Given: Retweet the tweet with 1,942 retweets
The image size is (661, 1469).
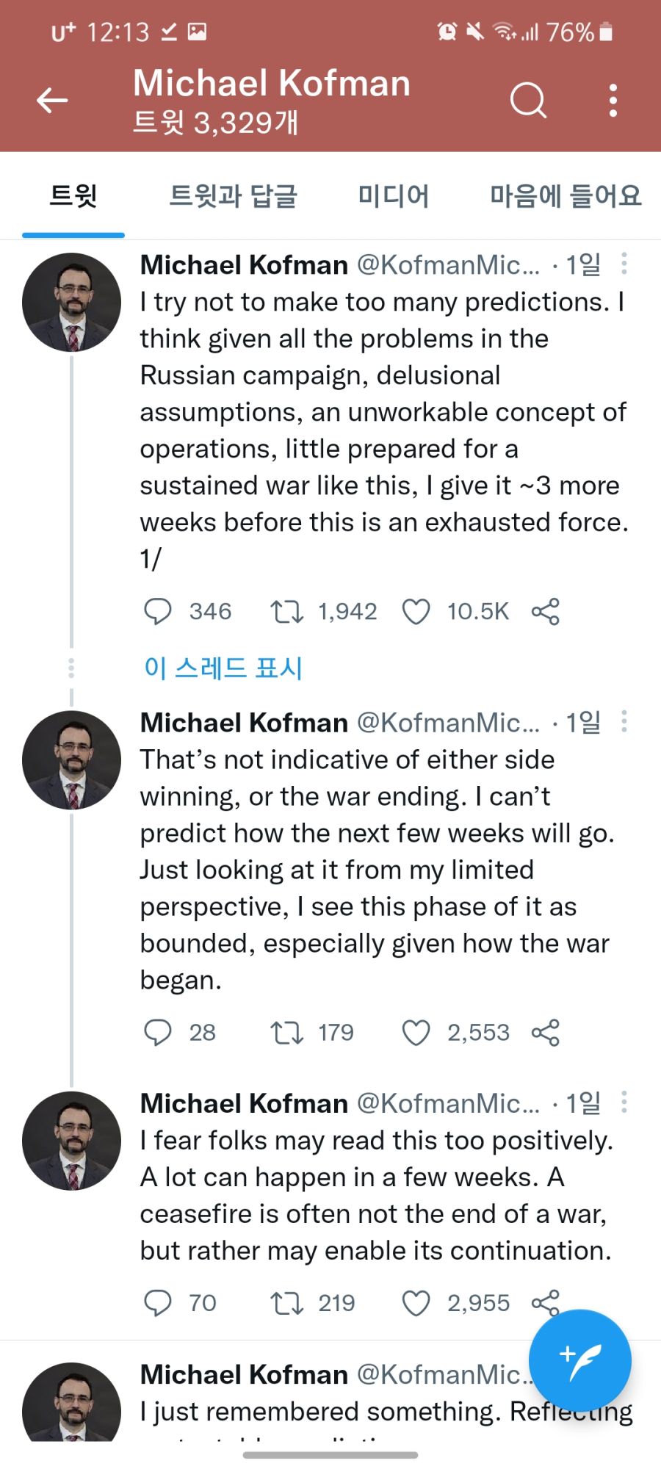Looking at the screenshot, I should 286,612.
